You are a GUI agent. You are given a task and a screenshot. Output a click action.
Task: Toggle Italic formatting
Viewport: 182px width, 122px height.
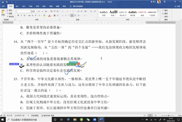21,15
